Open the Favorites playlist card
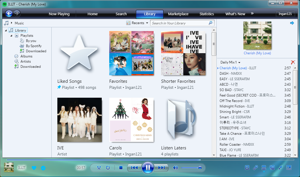Image resolution: width=300 pixels, height=177 pixels. click(131, 60)
